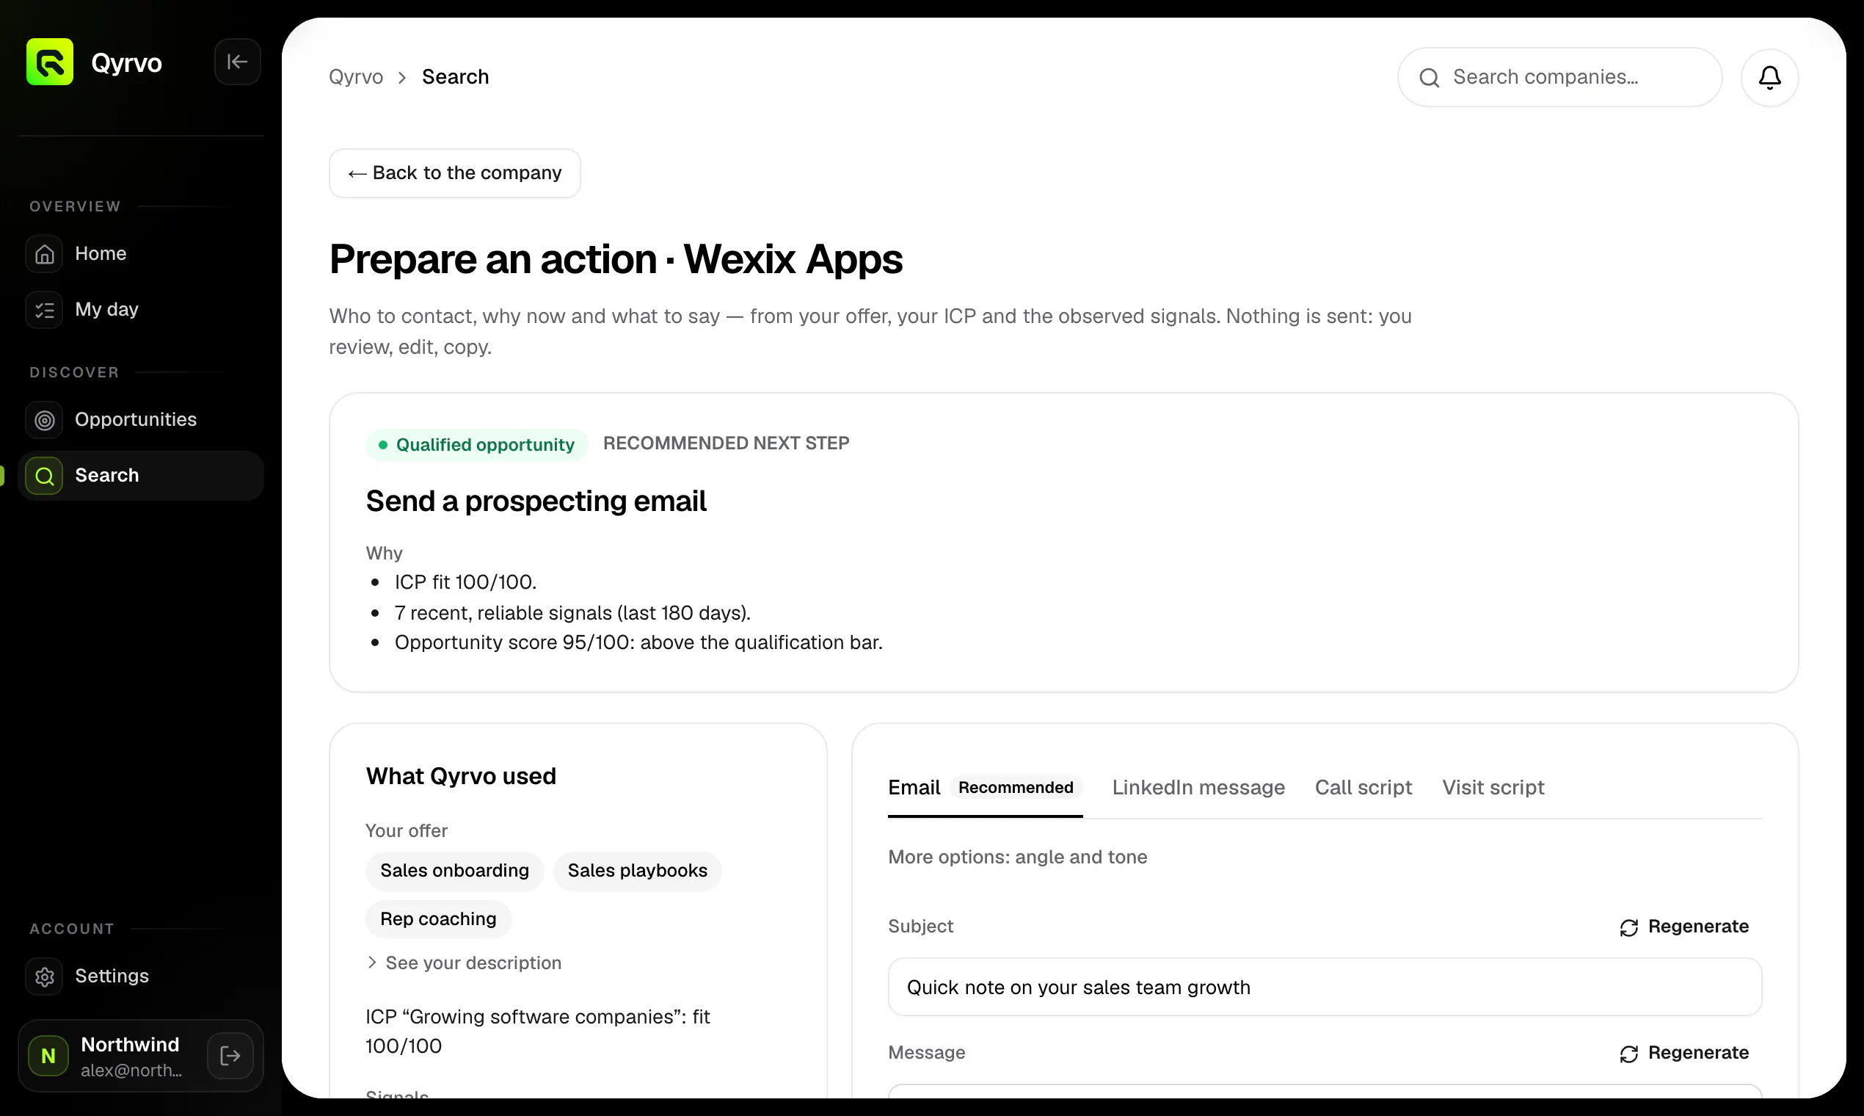This screenshot has width=1864, height=1116.
Task: Expand More options: angle and tone
Action: 1017,857
